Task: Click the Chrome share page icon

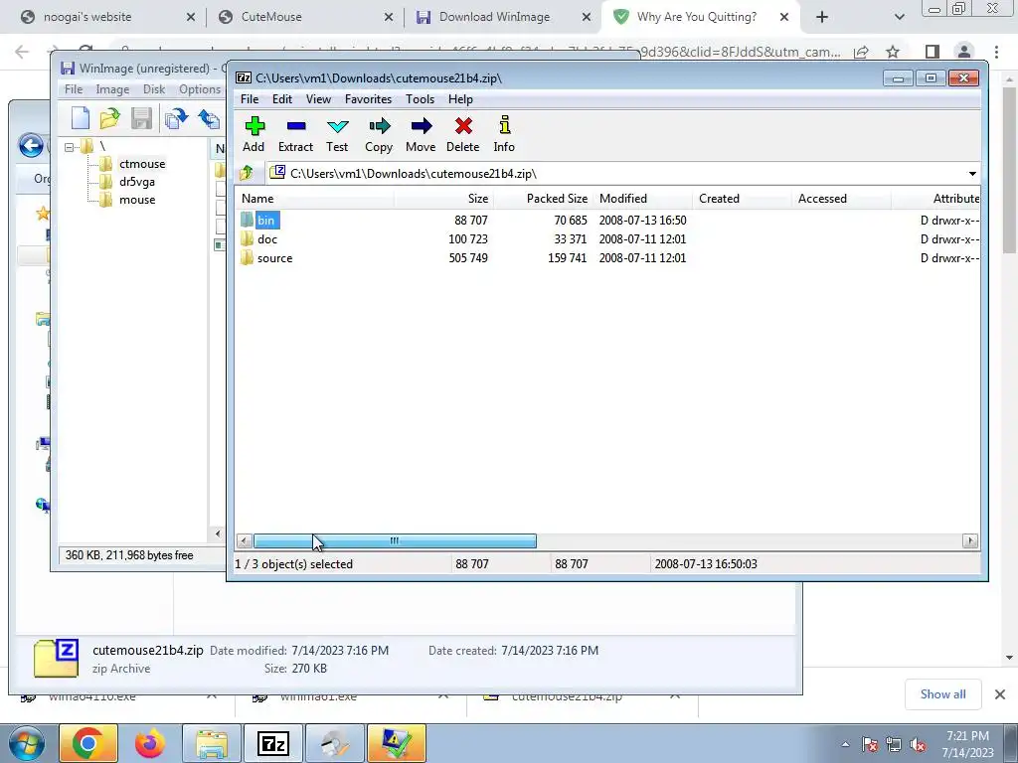Action: [862, 52]
